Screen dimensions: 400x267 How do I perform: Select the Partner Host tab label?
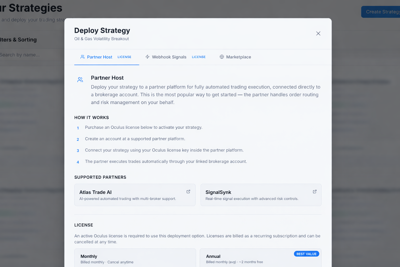point(99,57)
